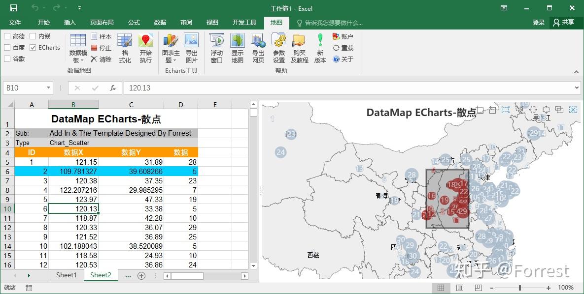Open 浮动窗口 floating window

click(x=216, y=48)
